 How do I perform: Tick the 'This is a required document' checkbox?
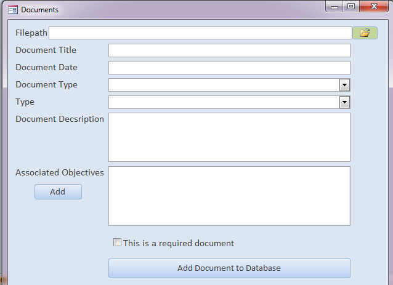point(117,243)
